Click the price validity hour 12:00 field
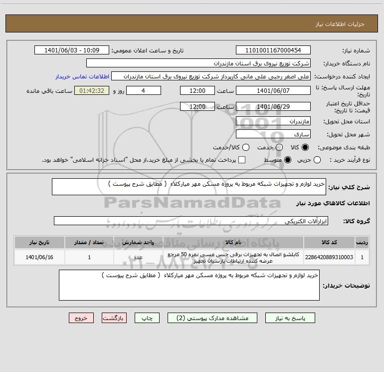384x372 pixels. [x=197, y=106]
